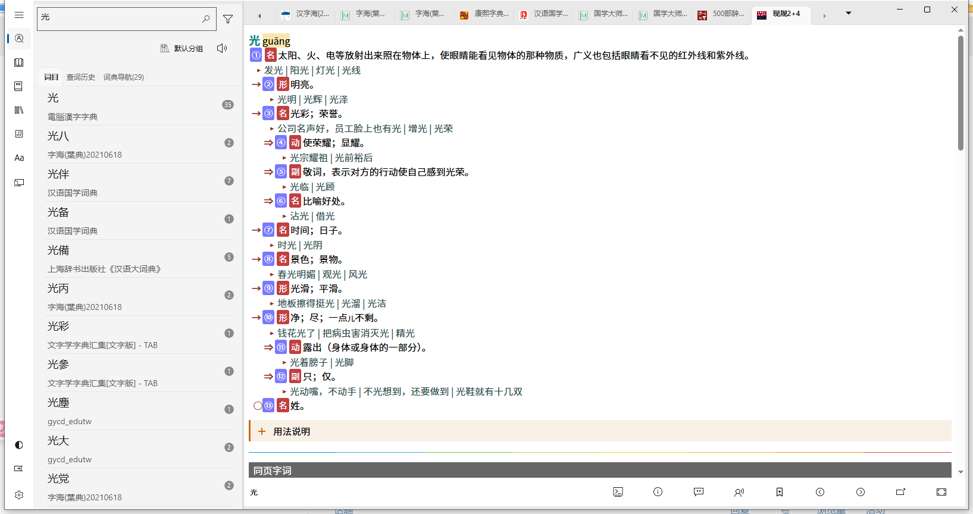Viewport: 973px width, 514px height.
Task: Open the entry info icon
Action: [x=658, y=492]
